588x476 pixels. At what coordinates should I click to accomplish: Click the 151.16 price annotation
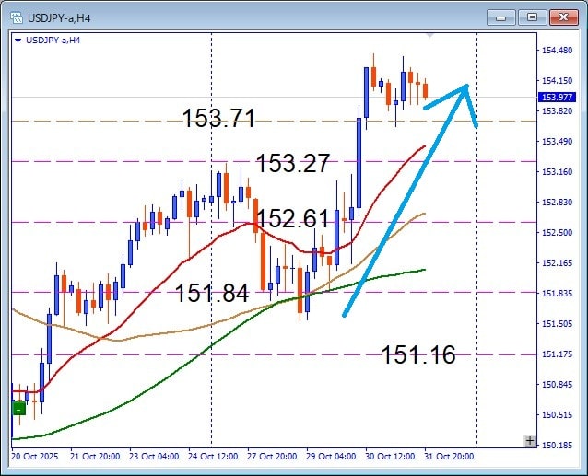[418, 354]
